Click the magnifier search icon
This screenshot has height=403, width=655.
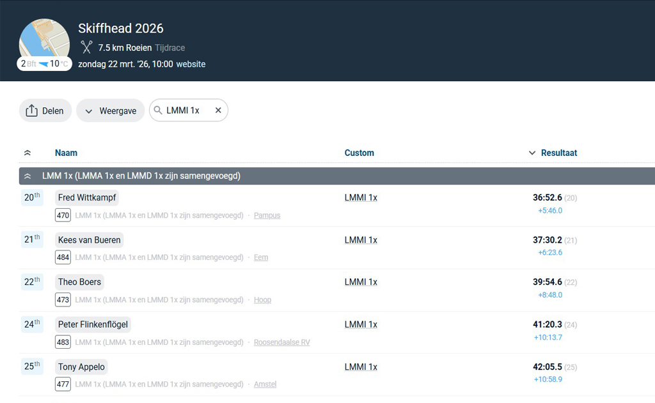click(x=158, y=110)
